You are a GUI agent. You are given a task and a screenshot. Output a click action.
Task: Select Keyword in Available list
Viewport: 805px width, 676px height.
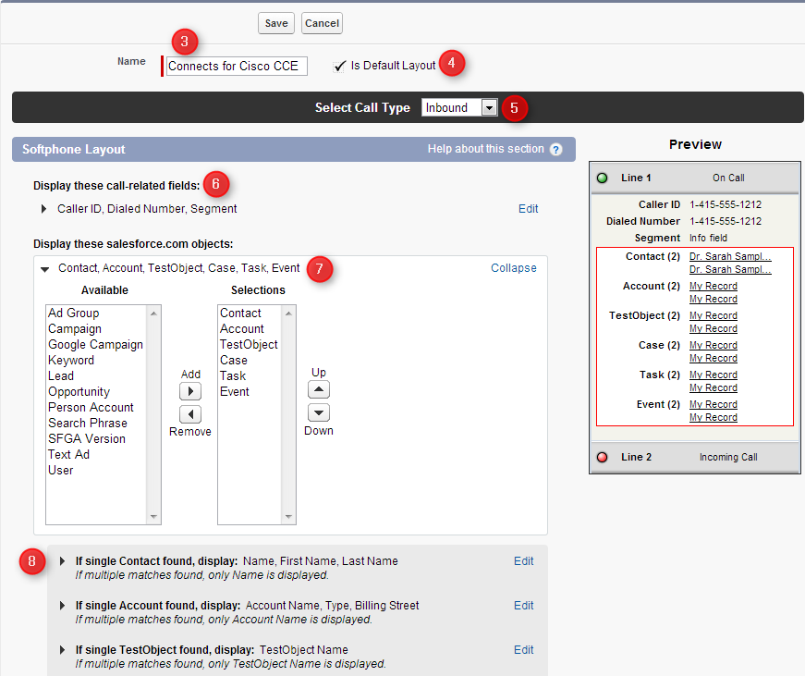click(71, 360)
